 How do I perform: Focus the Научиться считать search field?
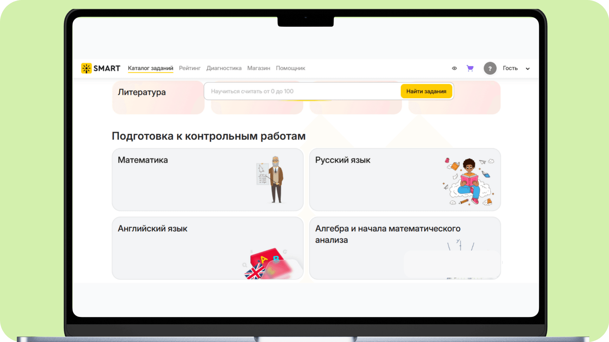click(x=301, y=91)
